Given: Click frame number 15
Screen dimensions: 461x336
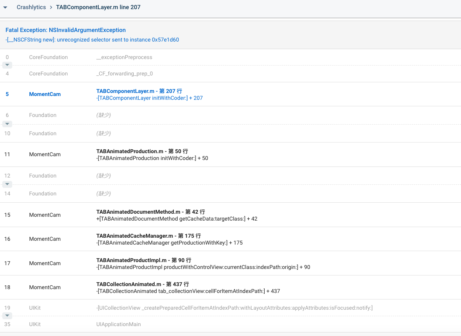Looking at the screenshot, I should (7, 215).
